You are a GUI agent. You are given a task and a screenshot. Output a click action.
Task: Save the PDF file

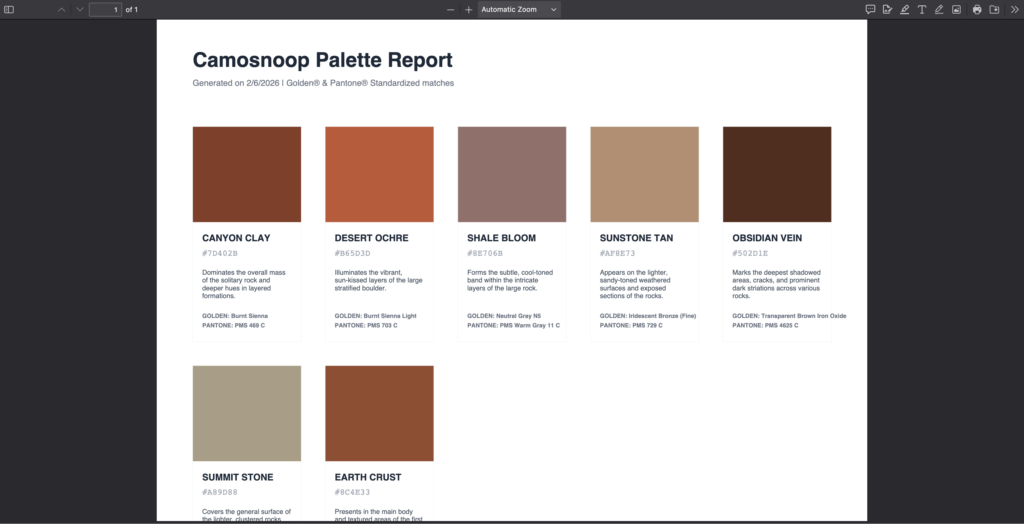pyautogui.click(x=994, y=9)
